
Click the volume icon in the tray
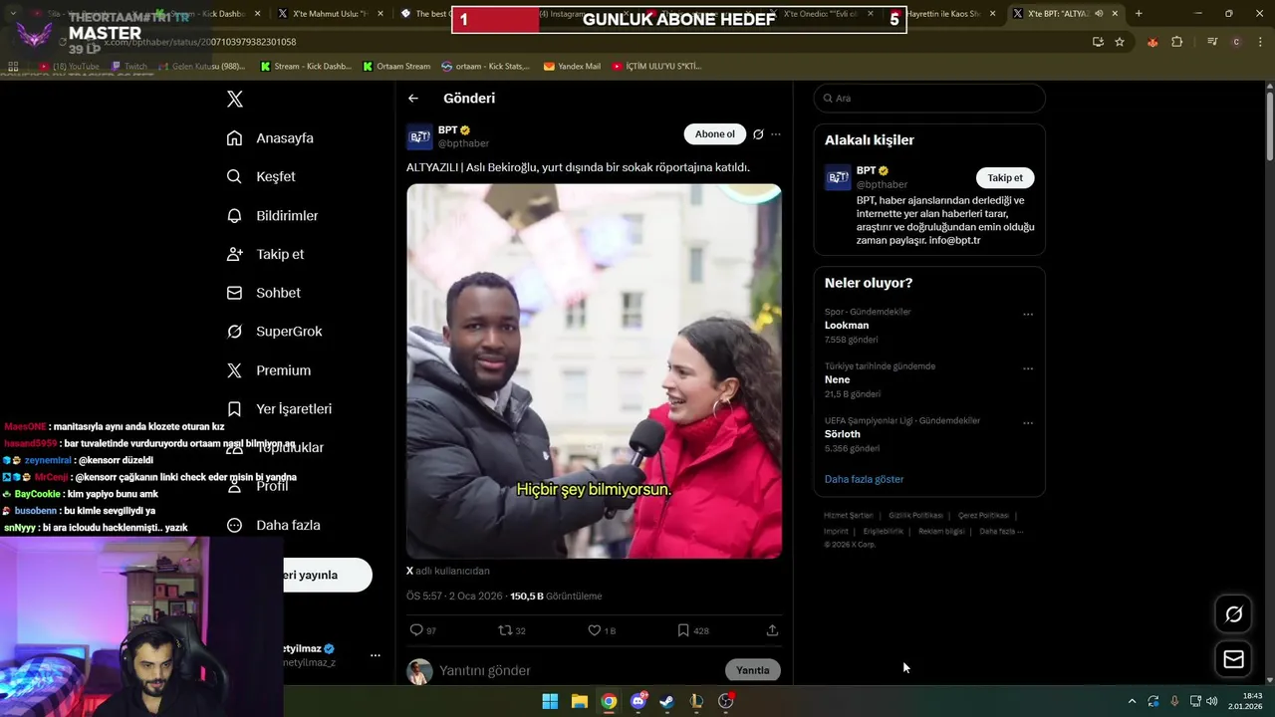[x=1212, y=701]
